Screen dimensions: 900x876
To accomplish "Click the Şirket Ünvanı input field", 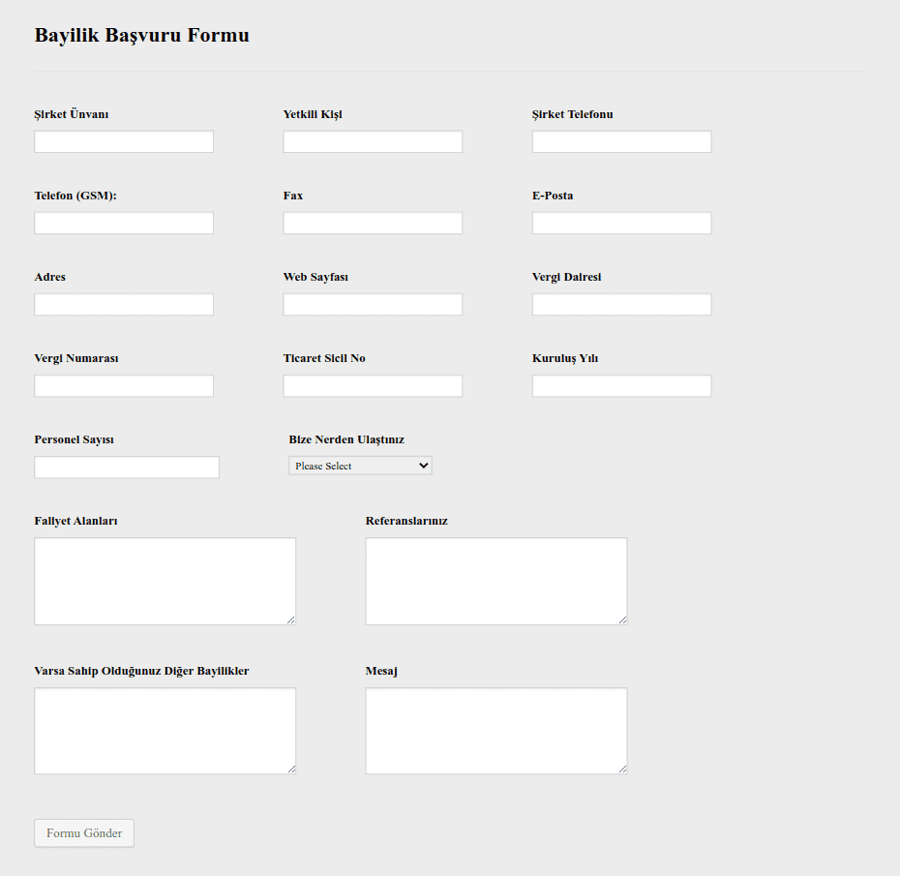I will point(124,142).
